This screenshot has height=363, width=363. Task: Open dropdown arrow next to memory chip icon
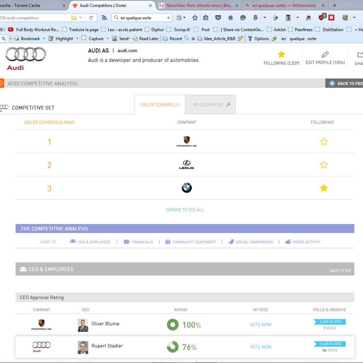click(298, 18)
